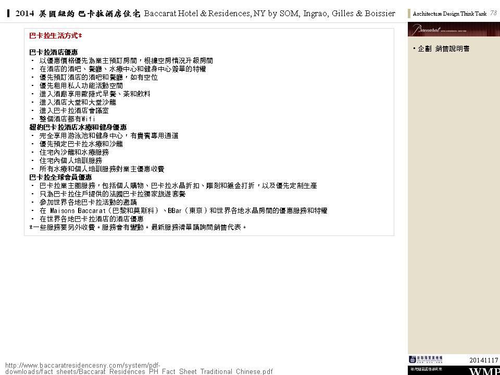Click the 紐約巴卡拉酒店水療和健身優惠 heading
Image resolution: width=500 pixels, height=375 pixels.
coord(78,127)
